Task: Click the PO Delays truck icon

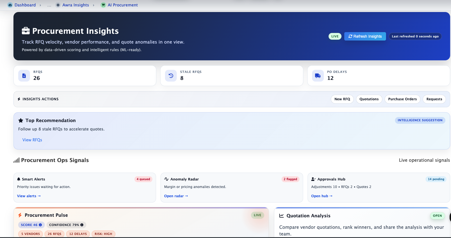Action: click(318, 76)
